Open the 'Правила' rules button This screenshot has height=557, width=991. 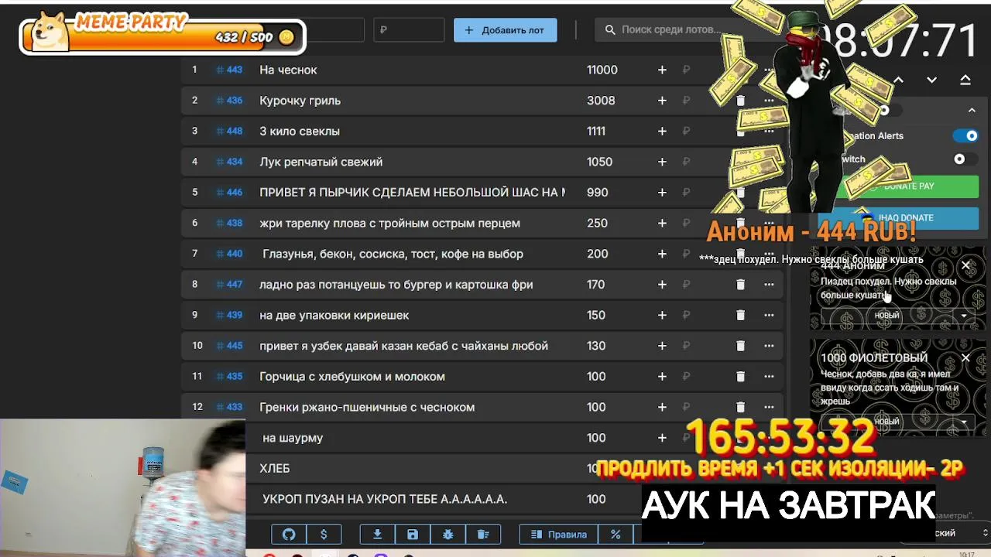tap(558, 535)
